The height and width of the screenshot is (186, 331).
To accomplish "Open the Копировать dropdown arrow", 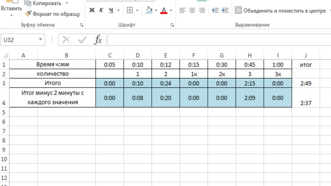I will [x=67, y=3].
